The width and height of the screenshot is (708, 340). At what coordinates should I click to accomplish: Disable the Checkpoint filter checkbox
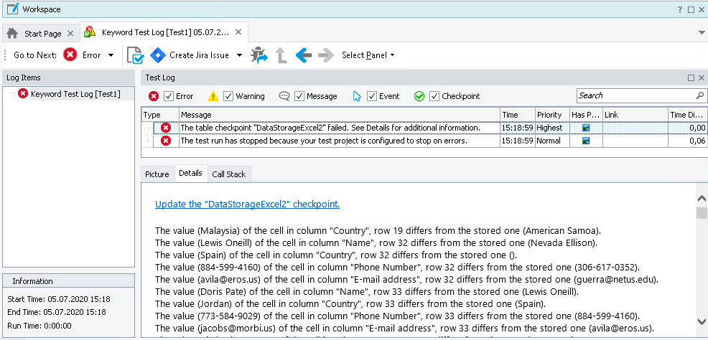[434, 96]
